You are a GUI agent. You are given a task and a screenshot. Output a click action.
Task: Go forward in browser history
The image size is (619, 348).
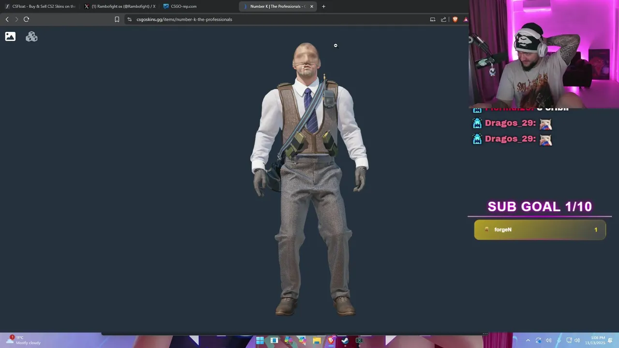[x=16, y=19]
